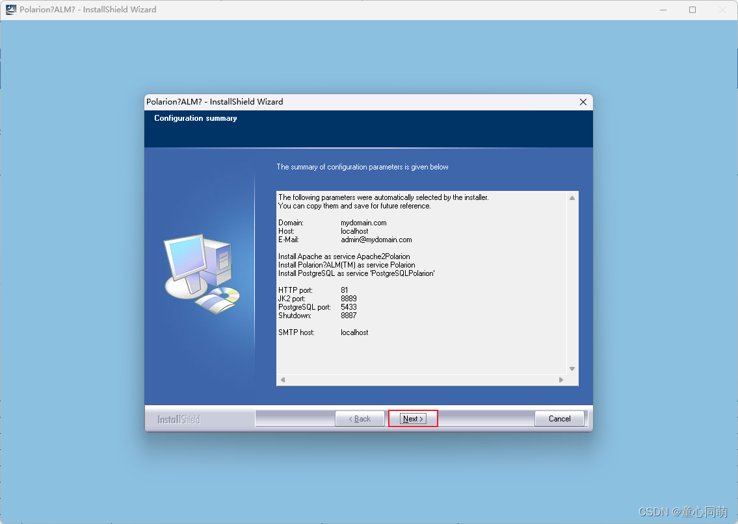Click the 'Configuration summary' heading
The image size is (738, 524).
point(195,118)
